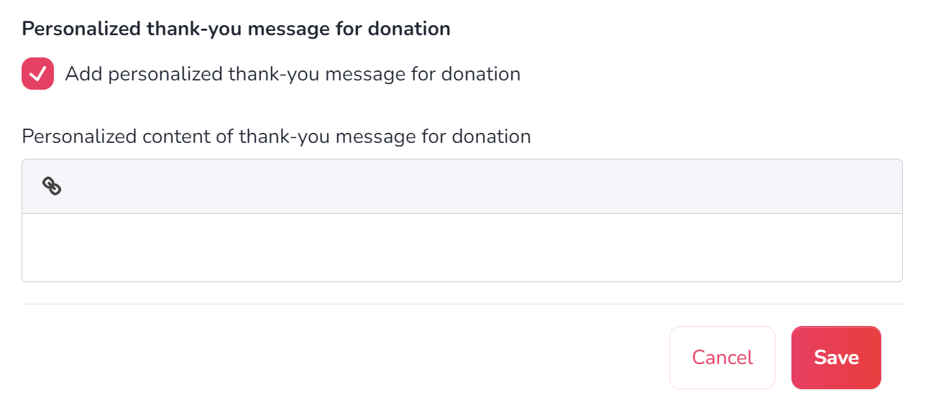
Task: Click the outlined 'Cancel' text button
Action: point(722,358)
